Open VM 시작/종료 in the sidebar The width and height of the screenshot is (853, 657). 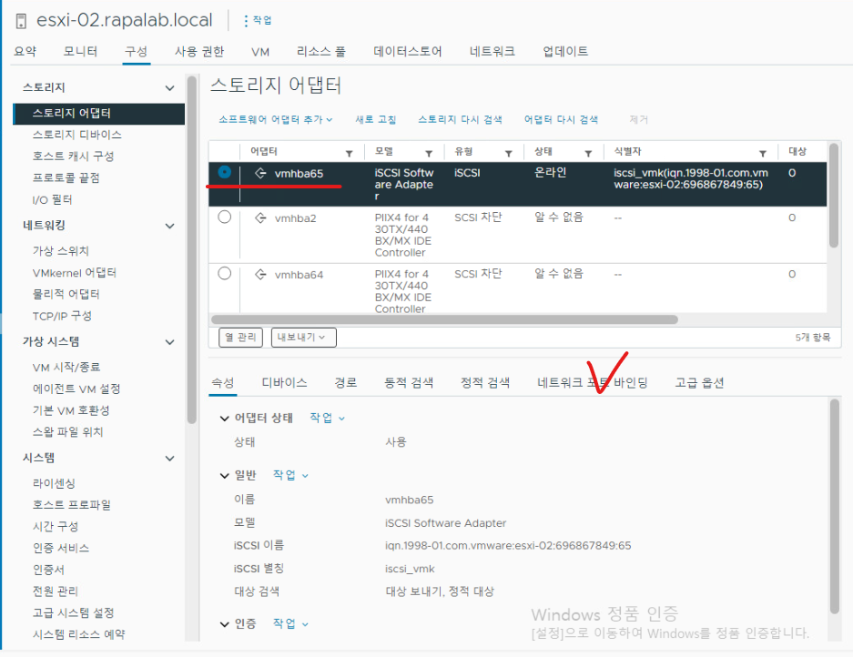(x=66, y=368)
